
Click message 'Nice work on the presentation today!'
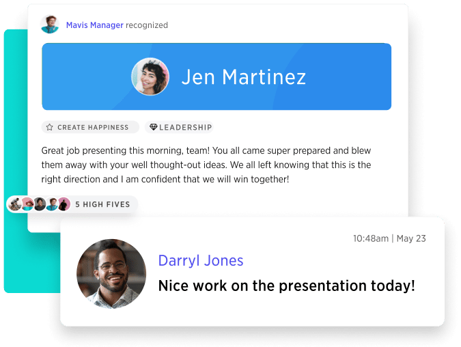coord(287,286)
